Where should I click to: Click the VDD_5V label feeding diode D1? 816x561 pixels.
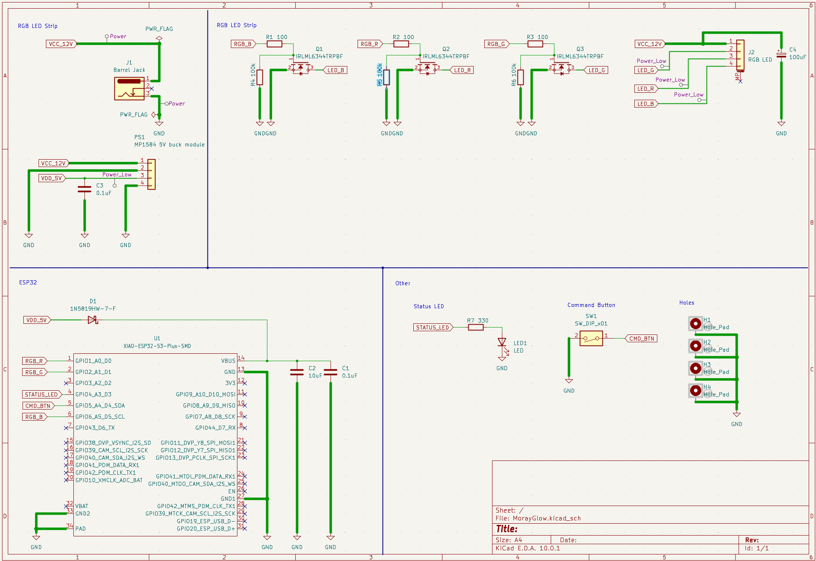pyautogui.click(x=37, y=320)
